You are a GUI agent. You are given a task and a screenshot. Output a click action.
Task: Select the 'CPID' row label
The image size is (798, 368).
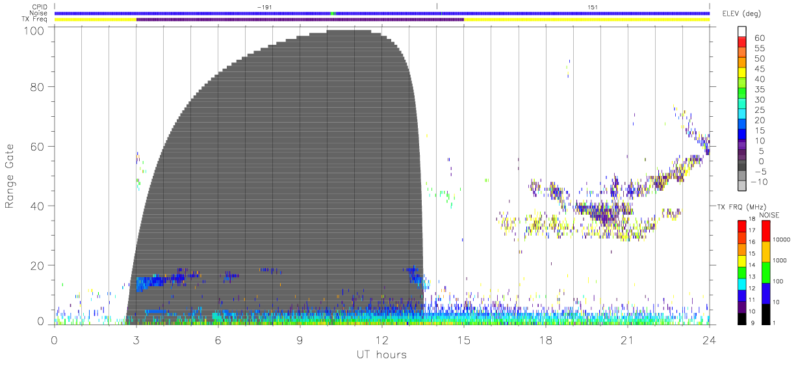[40, 6]
